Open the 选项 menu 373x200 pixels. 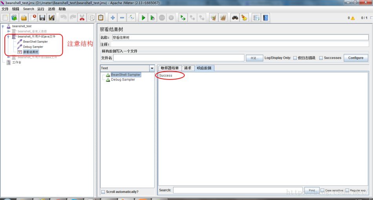51,9
